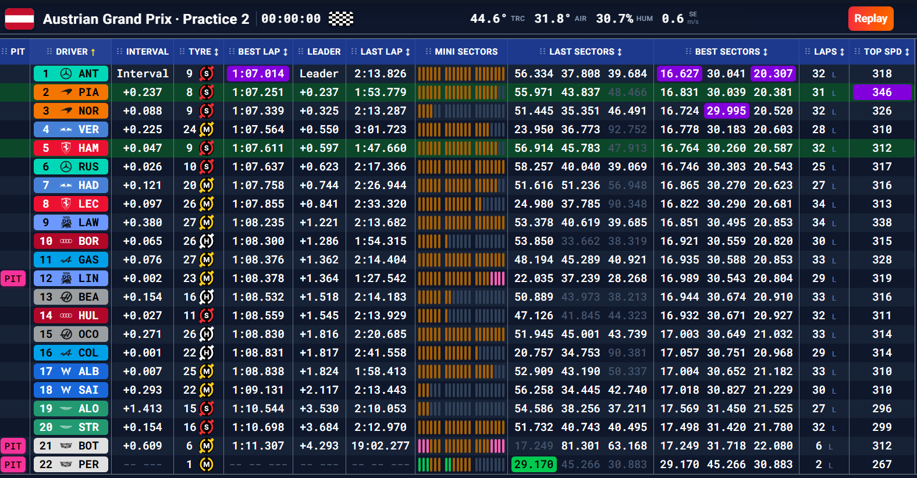The width and height of the screenshot is (917, 478).
Task: Sort by TOP SPD column arrows
Action: tap(907, 52)
